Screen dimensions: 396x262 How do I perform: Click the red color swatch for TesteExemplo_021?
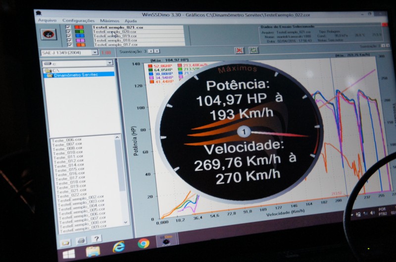(x=77, y=28)
